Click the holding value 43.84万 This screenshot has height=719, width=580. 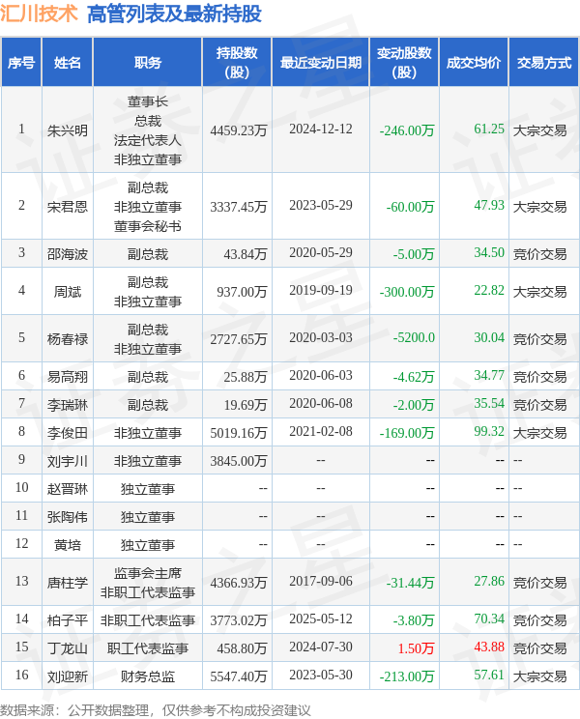click(246, 254)
